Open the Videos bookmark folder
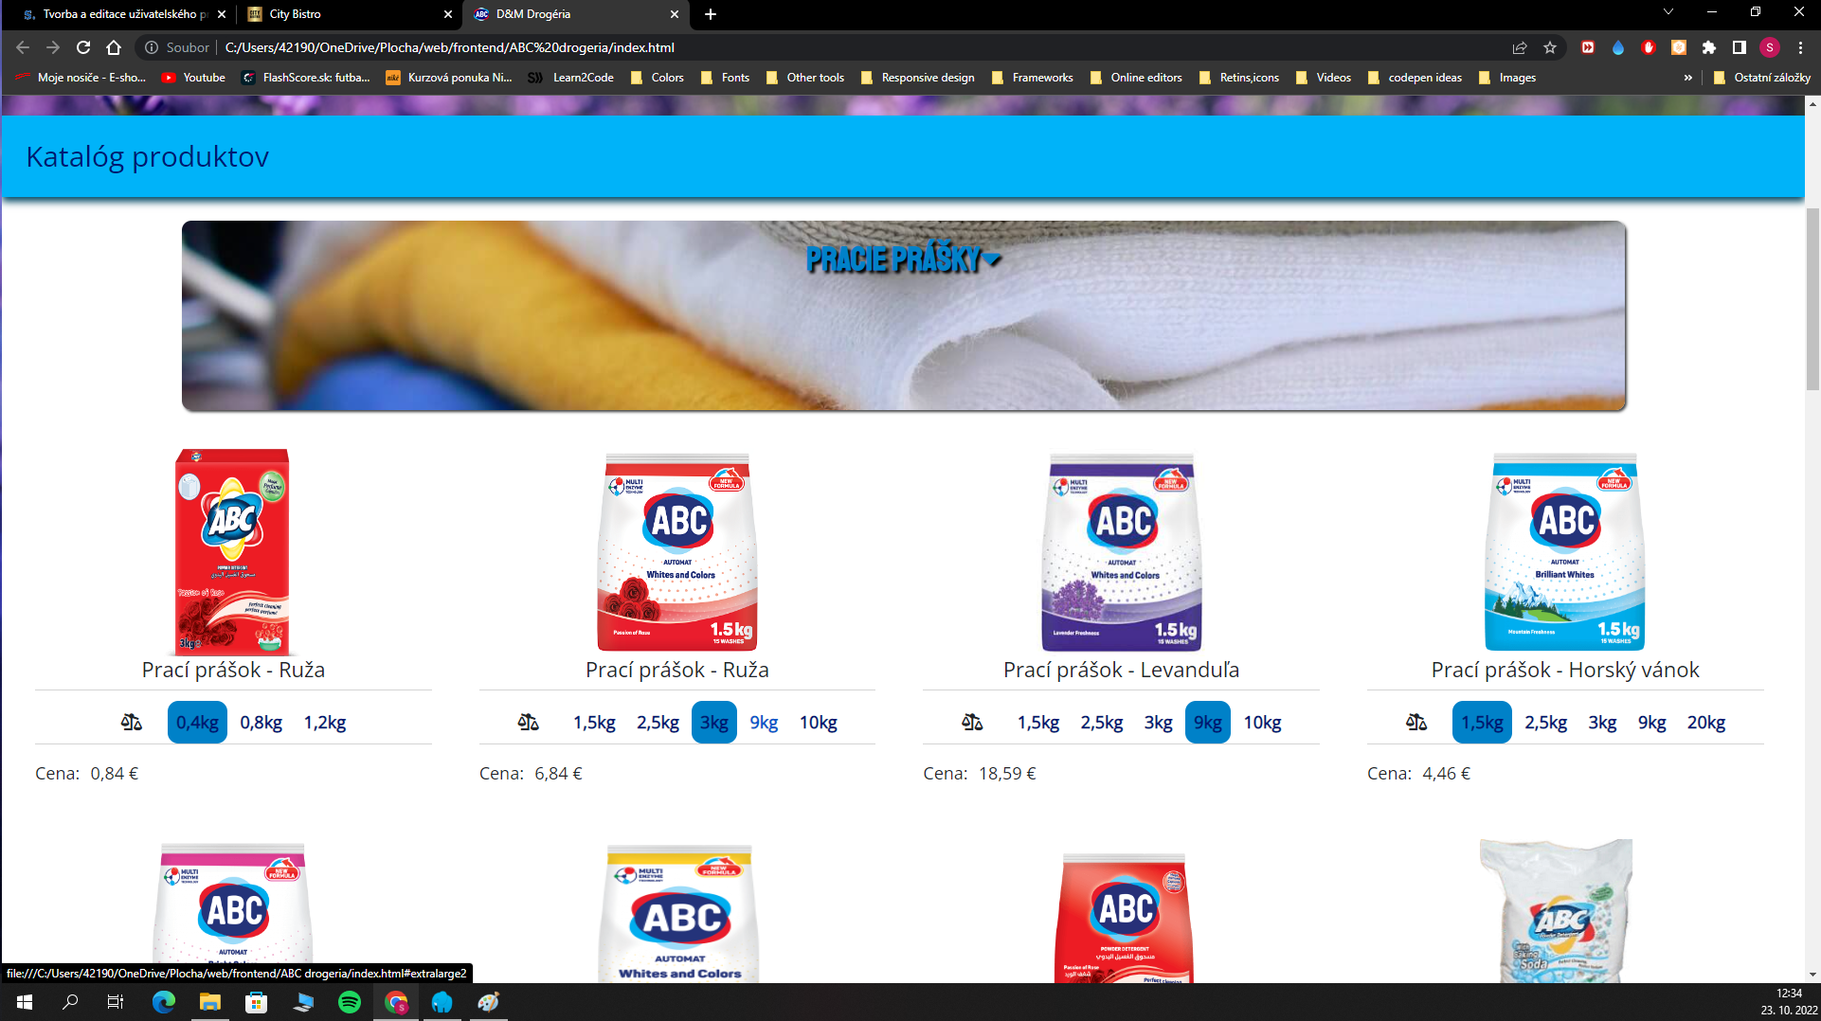 (1323, 78)
